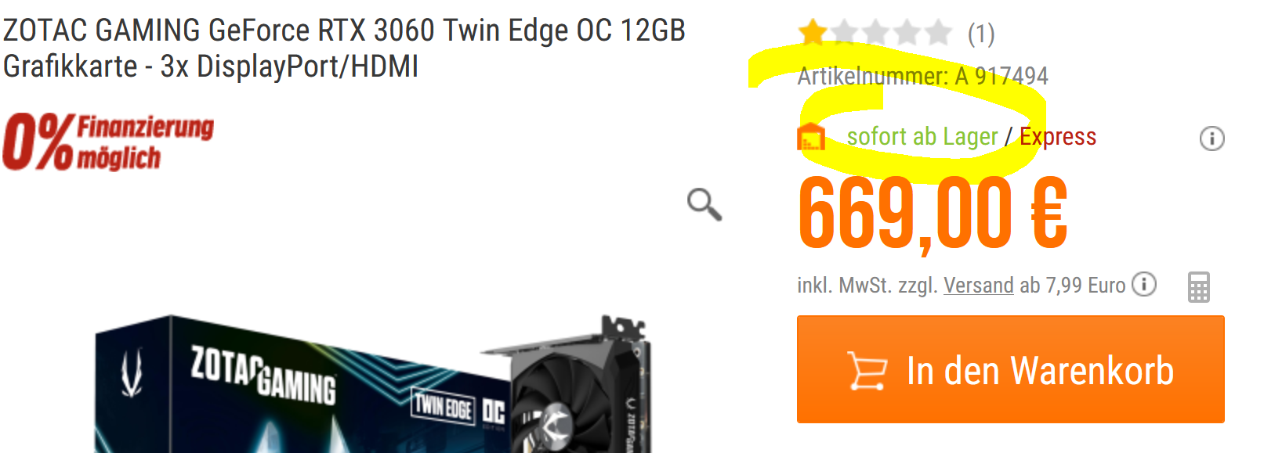The image size is (1264, 453).
Task: Click the shipping cost info icon
Action: 1144,284
